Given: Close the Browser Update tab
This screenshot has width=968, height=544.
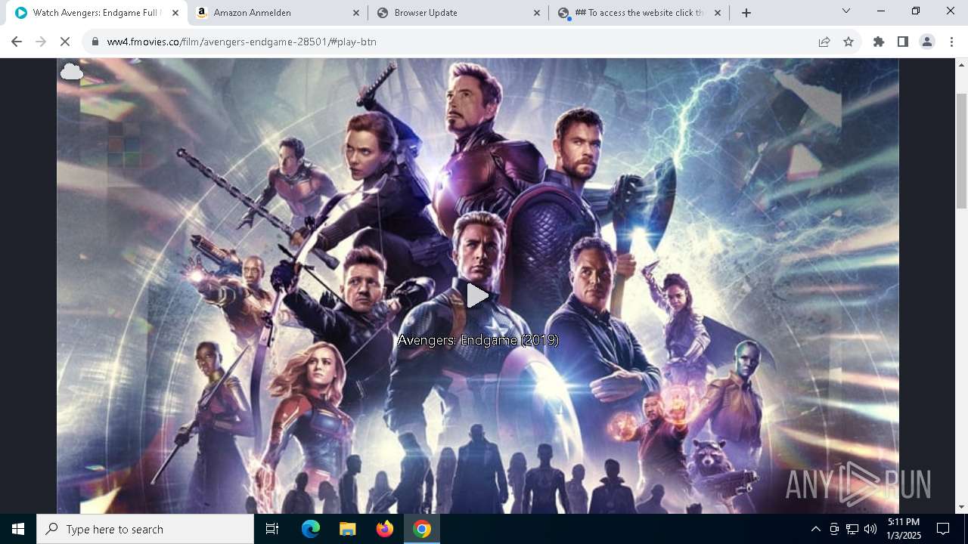Looking at the screenshot, I should [x=537, y=13].
